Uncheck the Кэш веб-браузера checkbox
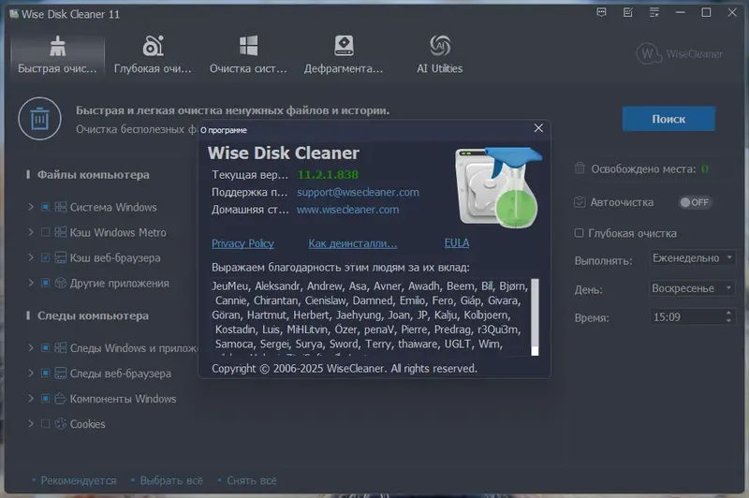The height and width of the screenshot is (498, 749). (x=45, y=257)
